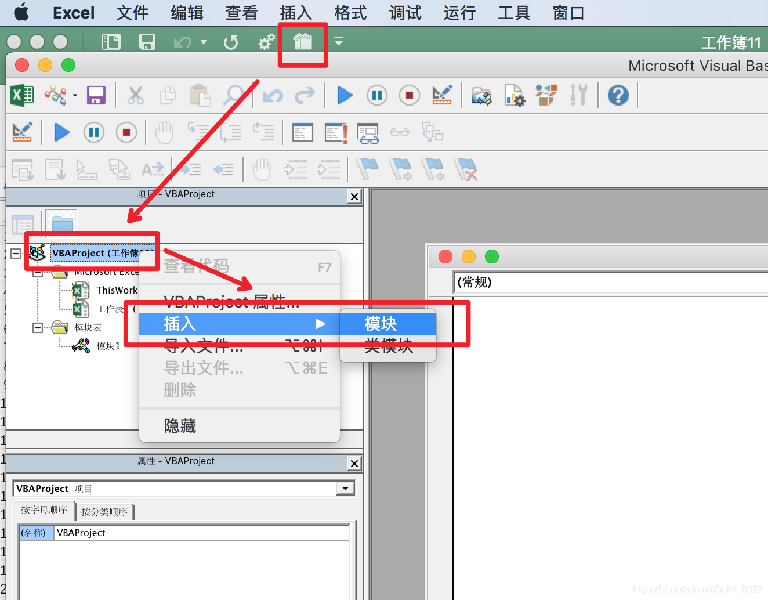
Task: Click Reset (stop) on the standard toolbar
Action: click(410, 95)
